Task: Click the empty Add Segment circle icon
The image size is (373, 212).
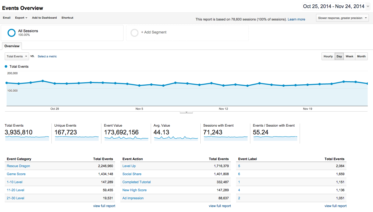Action: point(135,33)
